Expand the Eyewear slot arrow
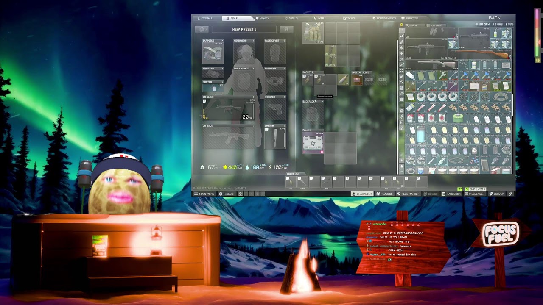The image size is (543, 305). click(284, 69)
